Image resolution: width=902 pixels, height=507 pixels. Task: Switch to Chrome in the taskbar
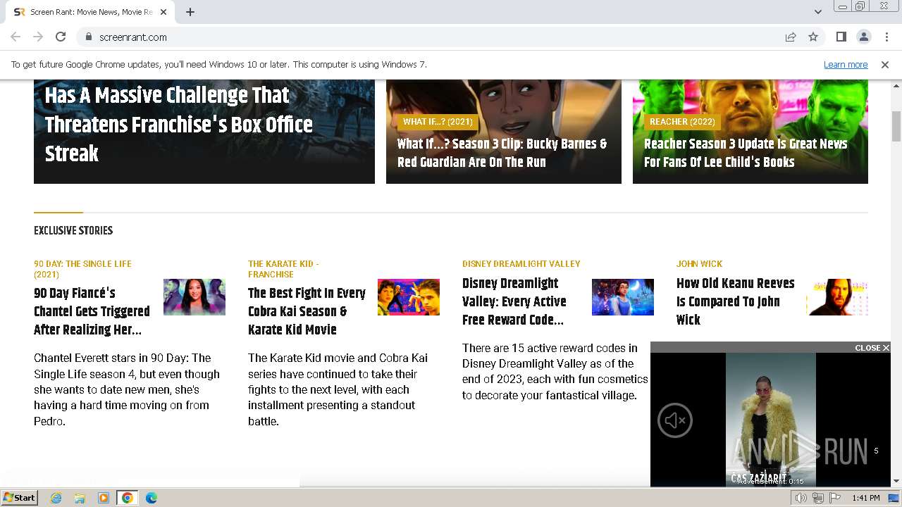coord(127,498)
